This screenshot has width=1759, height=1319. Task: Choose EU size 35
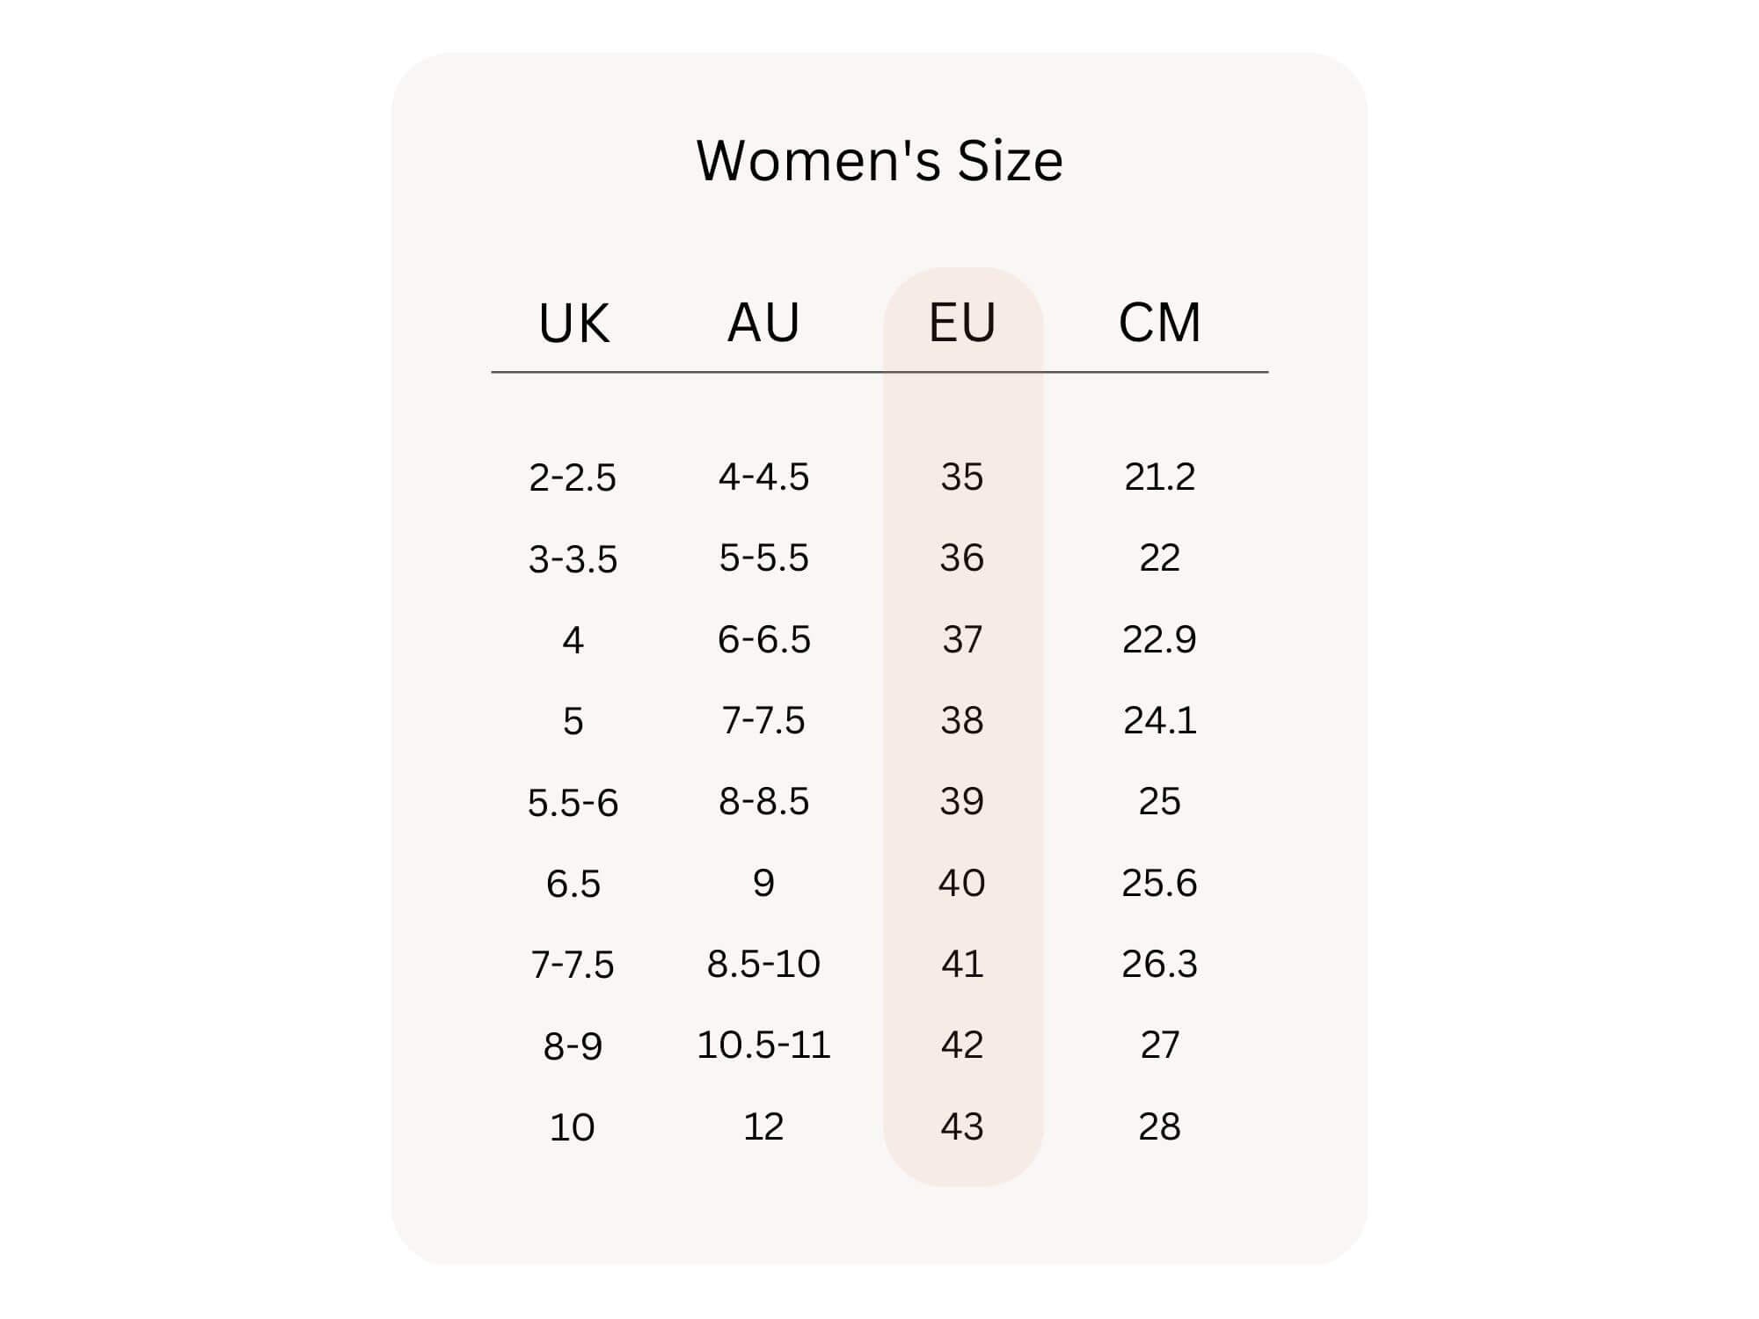(x=962, y=477)
